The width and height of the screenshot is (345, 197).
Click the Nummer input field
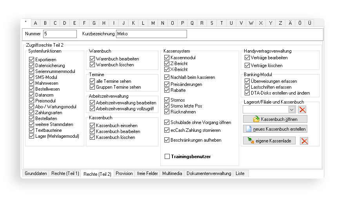point(60,34)
